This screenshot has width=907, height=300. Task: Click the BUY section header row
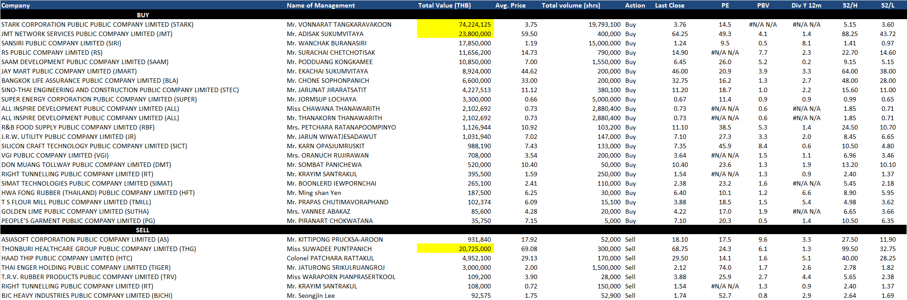tap(143, 15)
